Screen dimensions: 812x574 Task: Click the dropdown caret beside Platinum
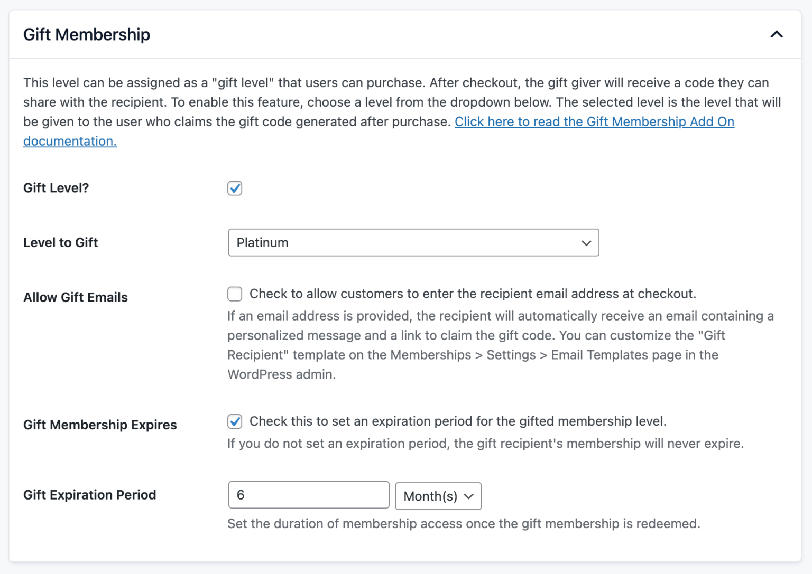click(x=585, y=243)
